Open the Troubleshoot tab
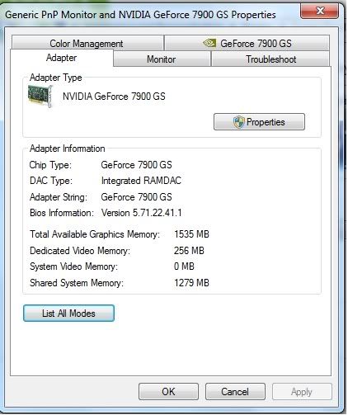This screenshot has width=348, height=415. click(270, 59)
